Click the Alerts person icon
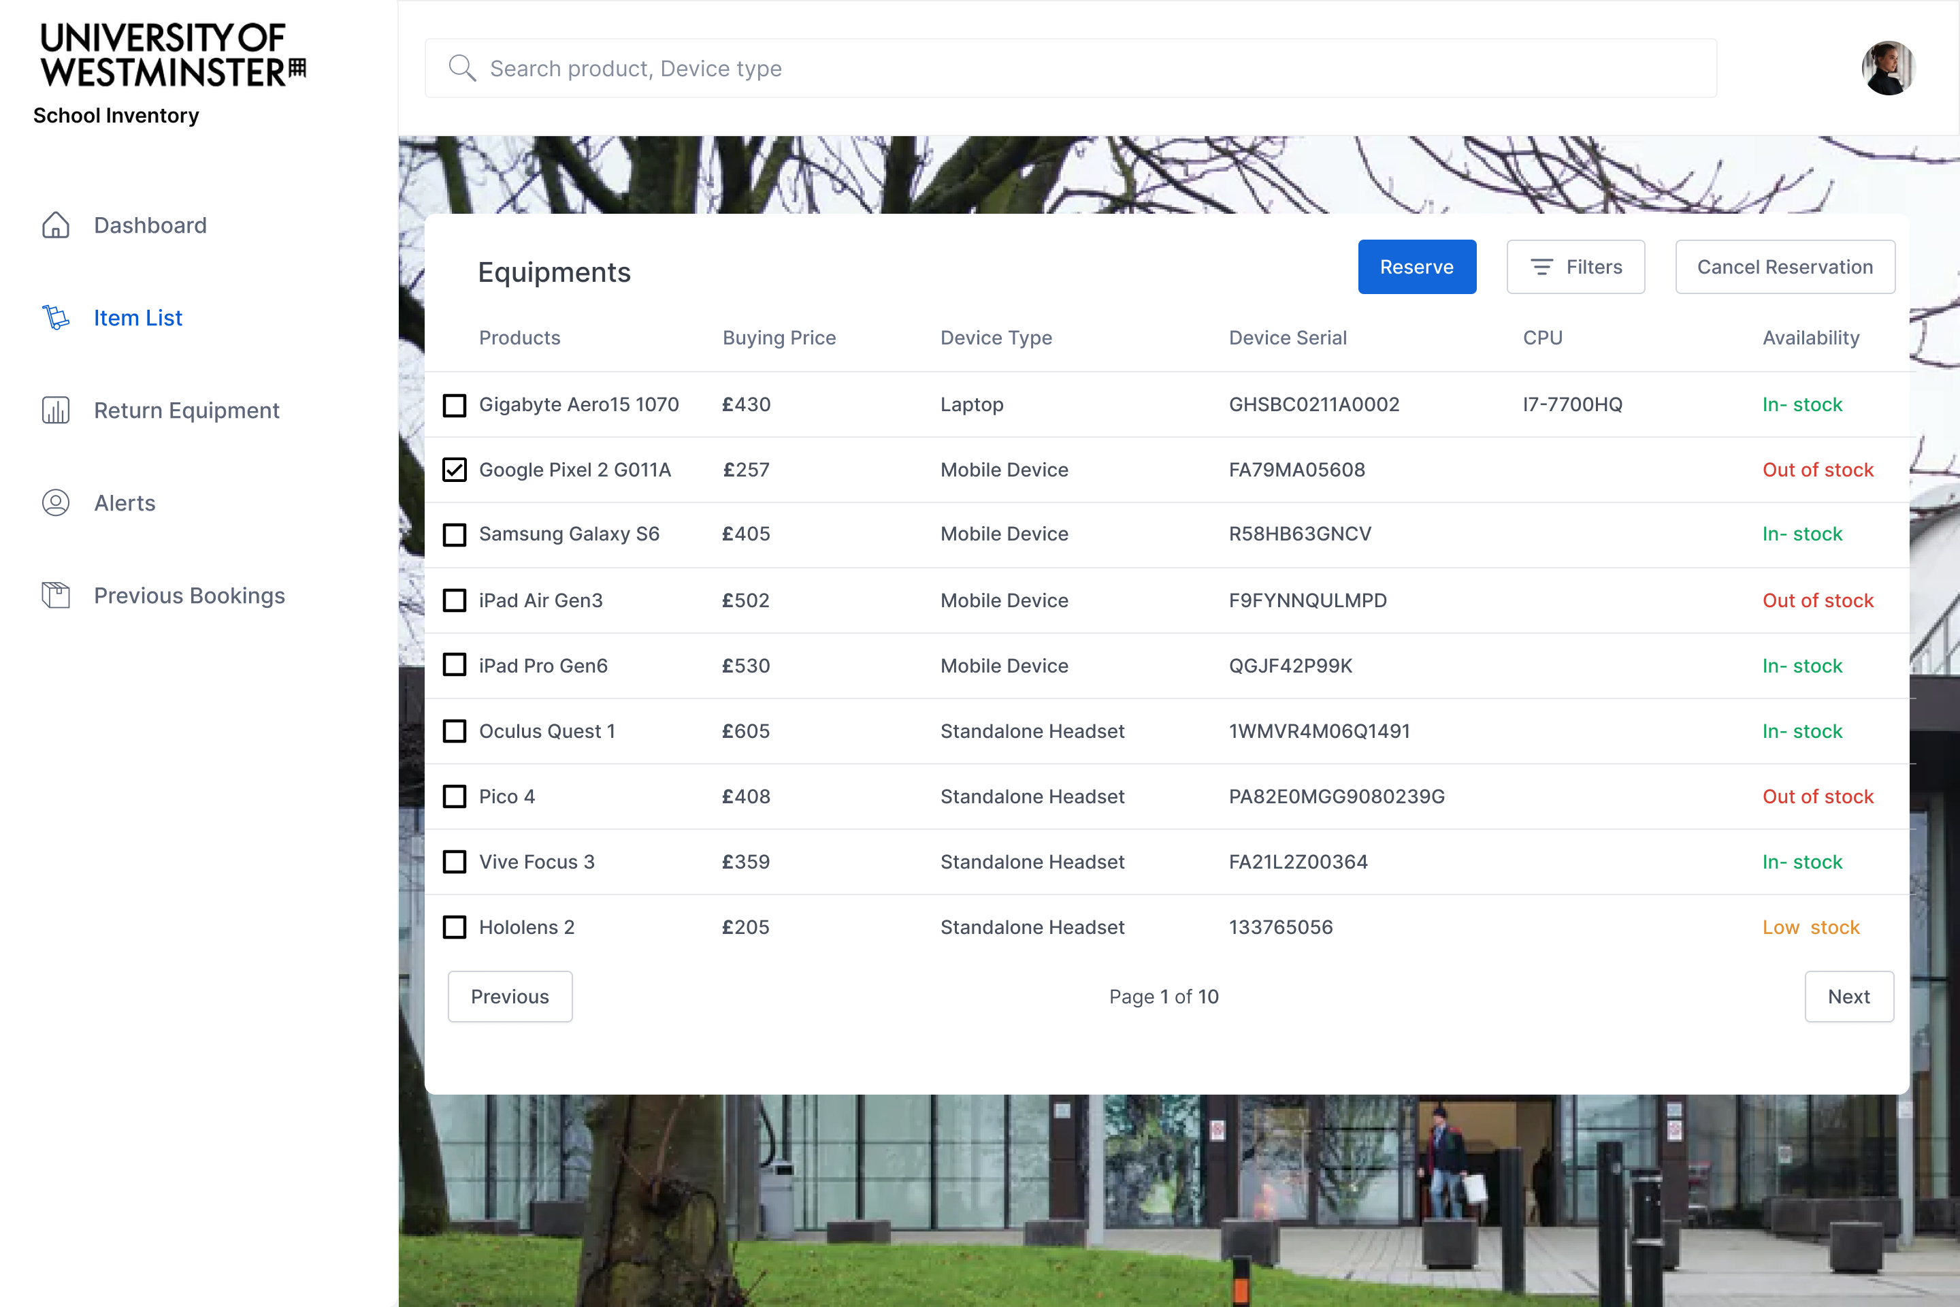1960x1307 pixels. [x=56, y=502]
